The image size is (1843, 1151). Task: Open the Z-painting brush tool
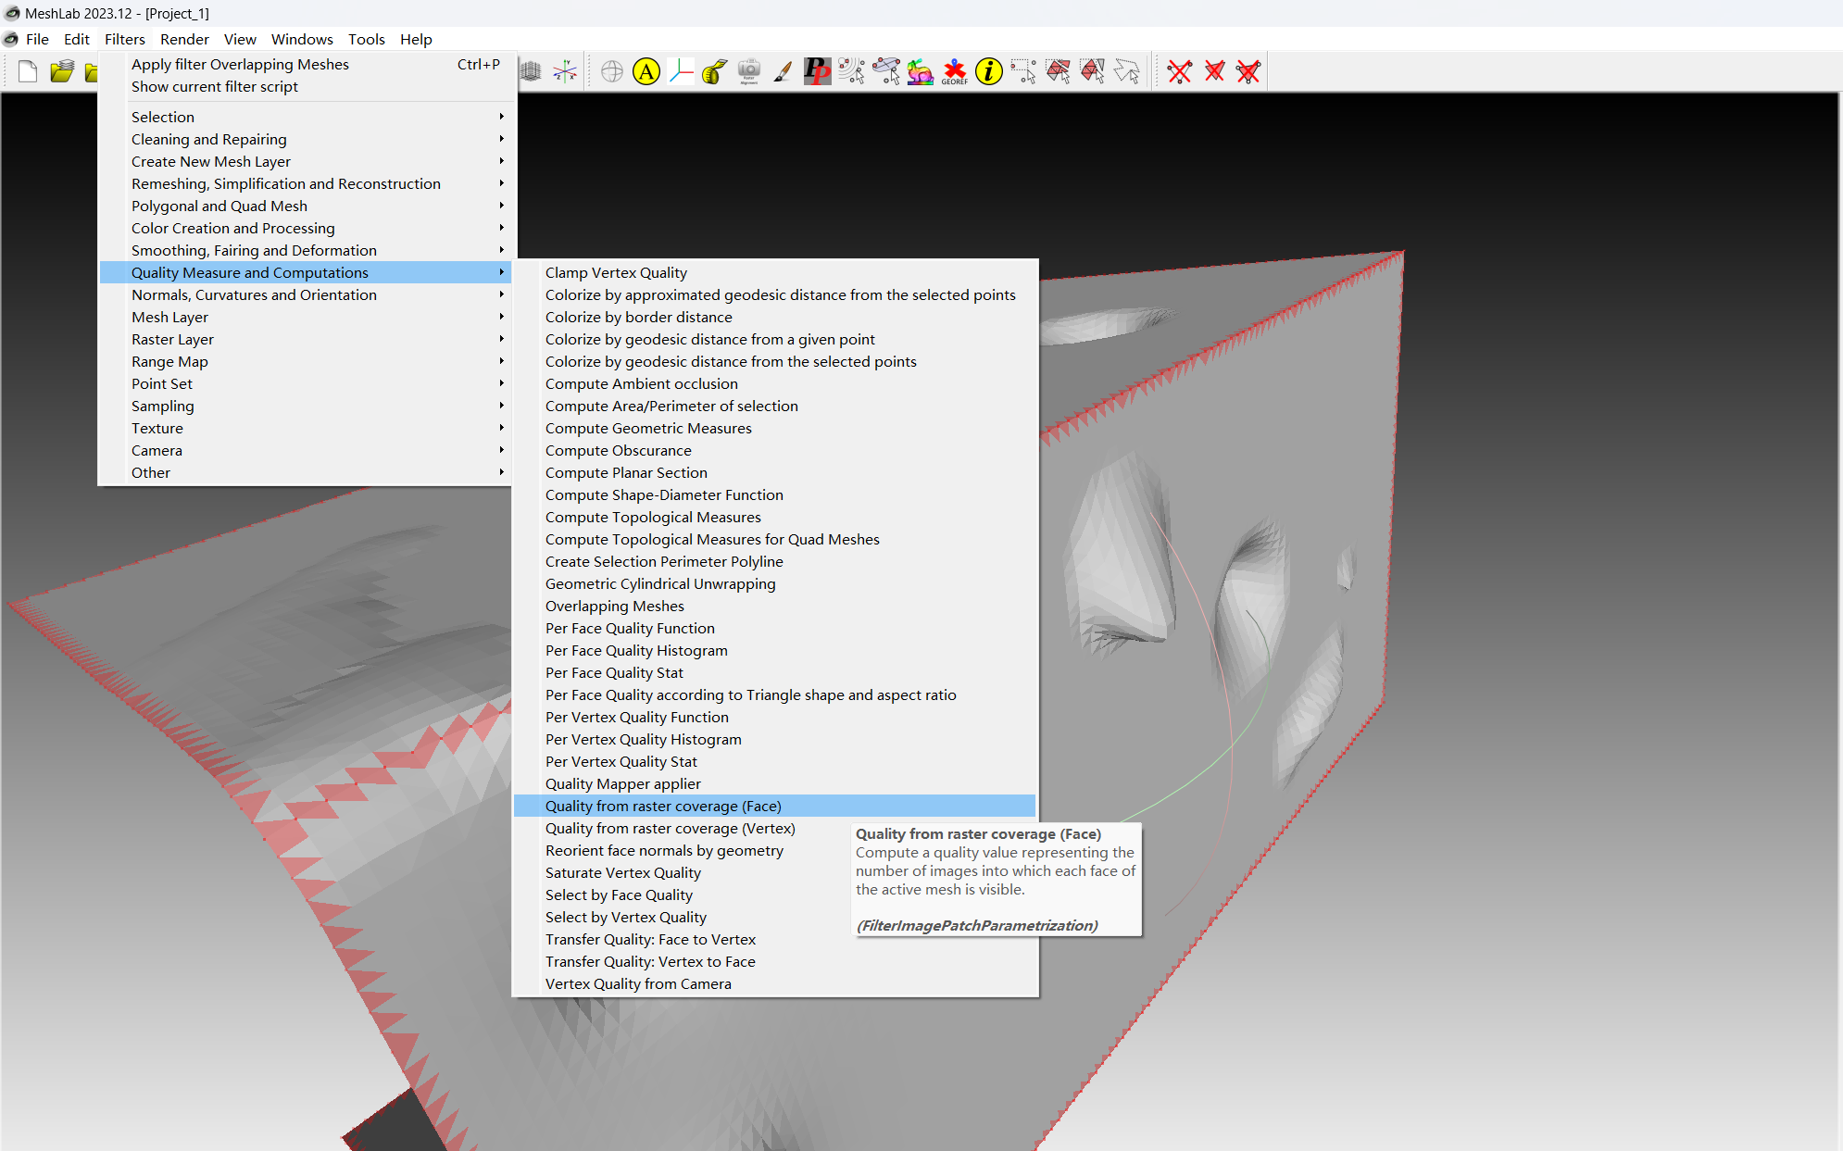(x=783, y=71)
